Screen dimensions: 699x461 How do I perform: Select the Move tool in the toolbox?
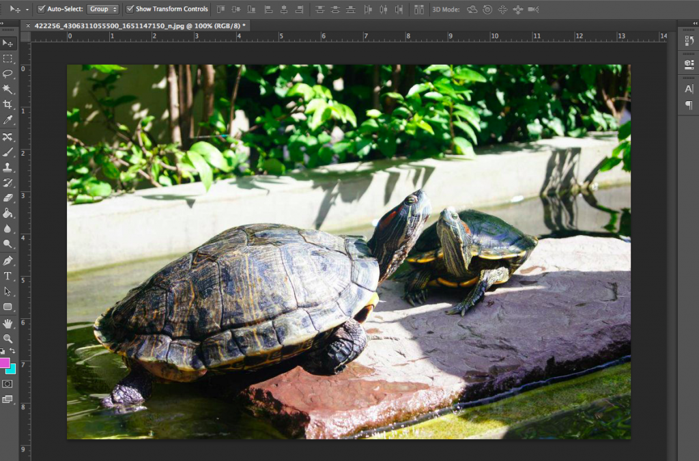(x=8, y=43)
